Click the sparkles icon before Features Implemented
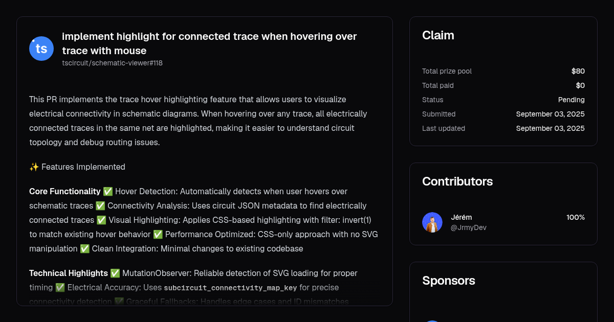This screenshot has width=614, height=322. point(34,167)
